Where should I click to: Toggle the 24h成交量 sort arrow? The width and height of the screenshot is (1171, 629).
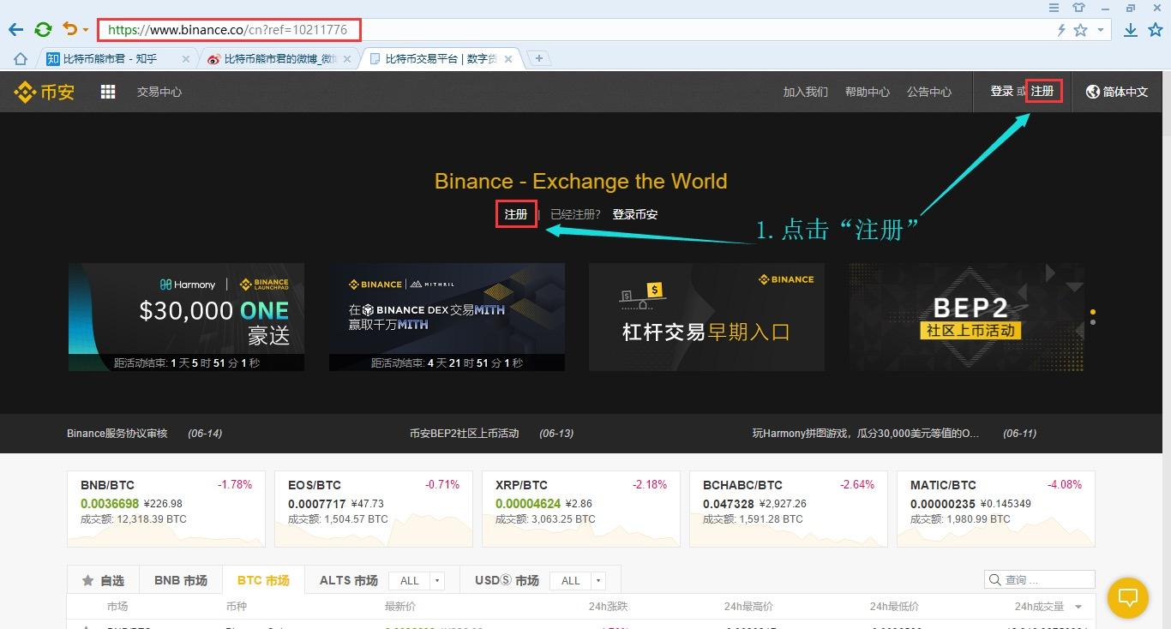point(1078,607)
